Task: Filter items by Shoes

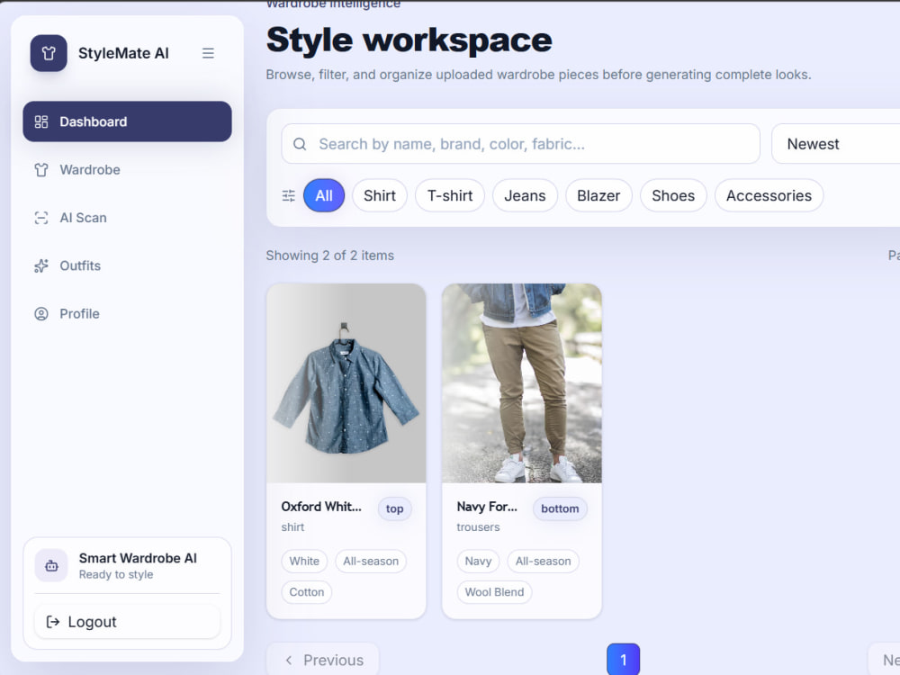Action: point(673,195)
